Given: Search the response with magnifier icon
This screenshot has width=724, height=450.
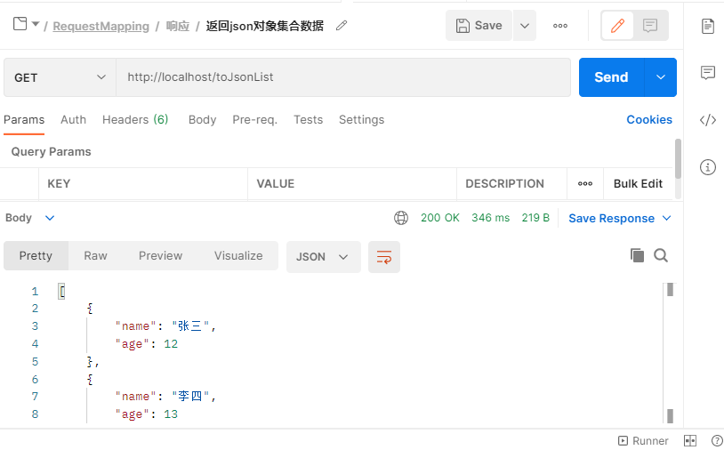Looking at the screenshot, I should 661,256.
